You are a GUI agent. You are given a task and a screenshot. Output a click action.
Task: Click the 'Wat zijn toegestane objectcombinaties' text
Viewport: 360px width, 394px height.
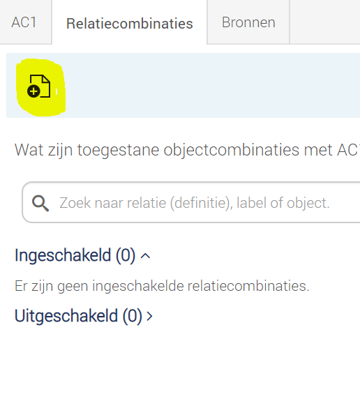point(186,150)
